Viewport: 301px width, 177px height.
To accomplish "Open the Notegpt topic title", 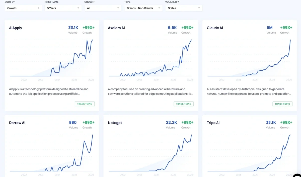I will pos(115,123).
